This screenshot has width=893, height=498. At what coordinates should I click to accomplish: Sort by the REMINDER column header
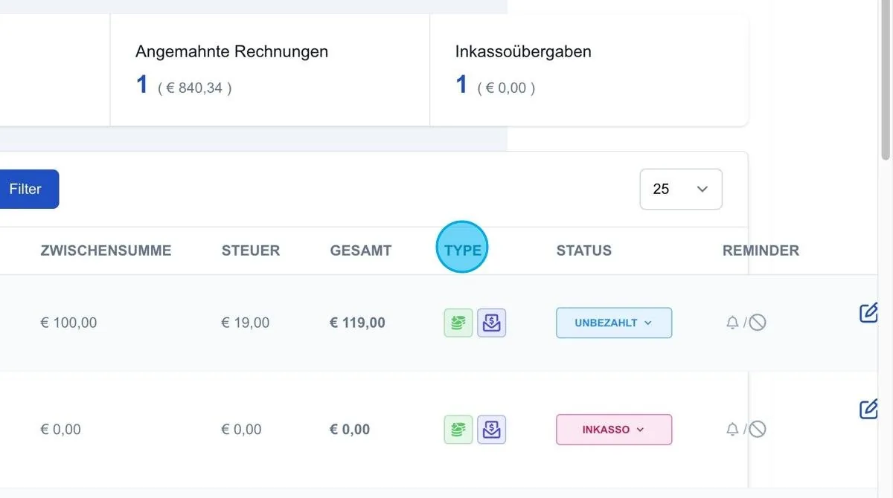[761, 250]
